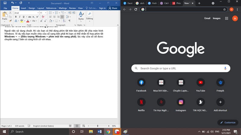Screen dimensions: 241x135
Task: Open the Gmail link
Action: pyautogui.click(x=207, y=18)
